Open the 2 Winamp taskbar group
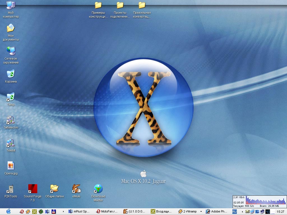 pos(188,212)
